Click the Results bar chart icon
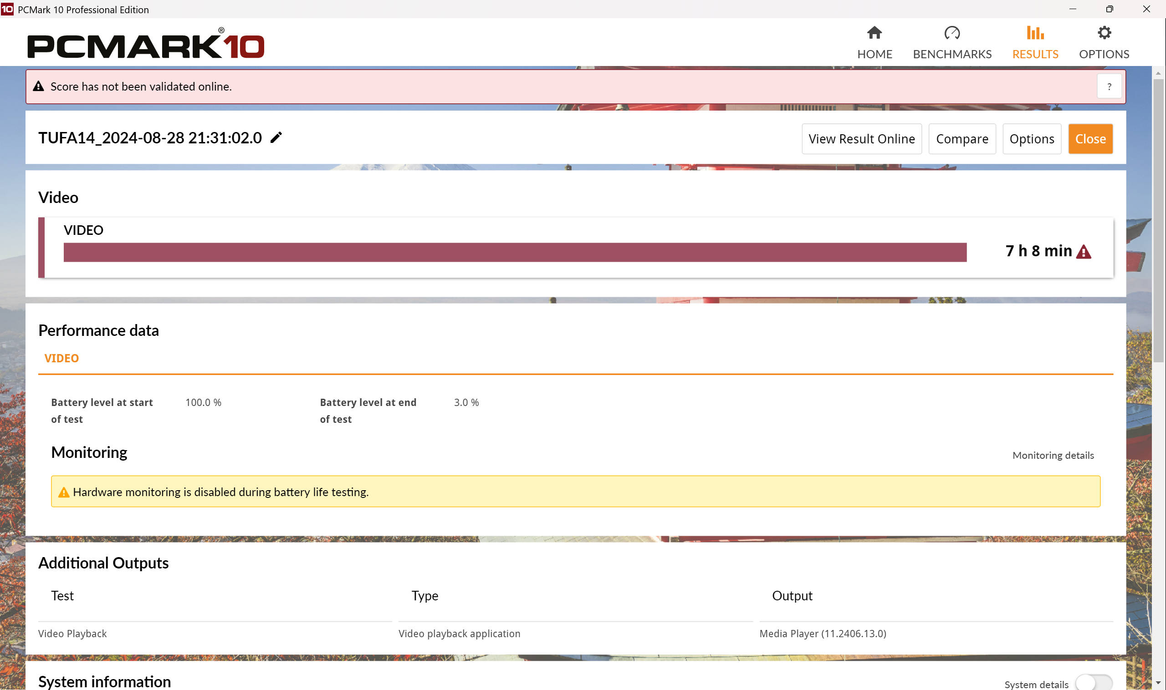Viewport: 1166px width, 690px height. [1035, 33]
